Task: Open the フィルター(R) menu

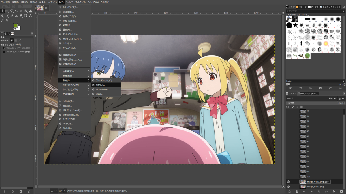Action: click(x=80, y=2)
